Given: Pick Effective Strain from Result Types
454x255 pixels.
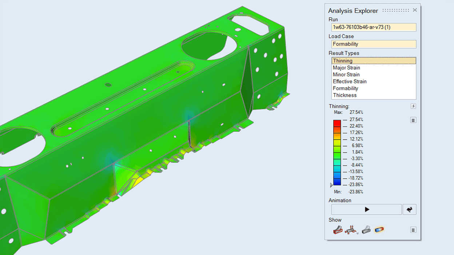Looking at the screenshot, I should tap(350, 82).
